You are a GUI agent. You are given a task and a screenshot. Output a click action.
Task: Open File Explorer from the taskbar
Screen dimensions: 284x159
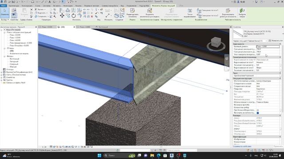coord(152,155)
